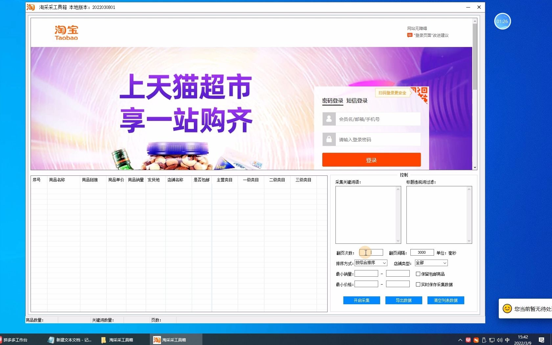Enable the 实时保存采集数据 checkbox
This screenshot has height=345, width=552.
click(418, 284)
